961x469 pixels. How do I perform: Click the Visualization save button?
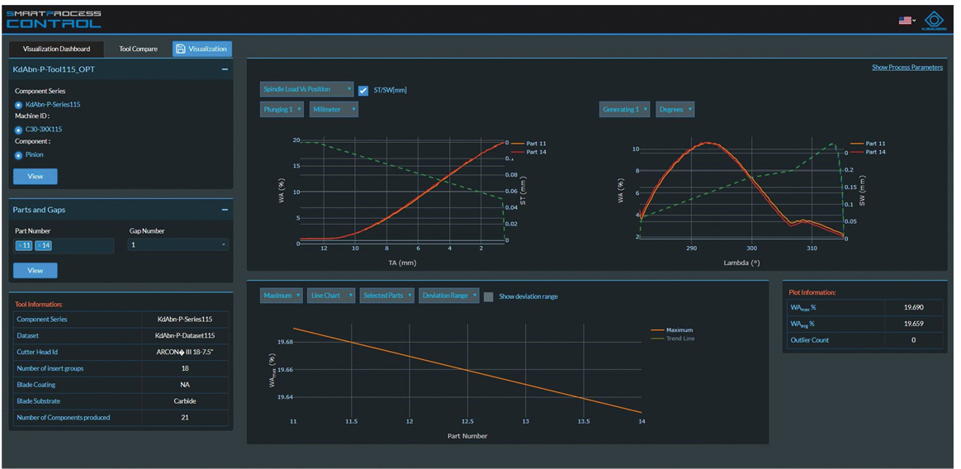[x=202, y=49]
